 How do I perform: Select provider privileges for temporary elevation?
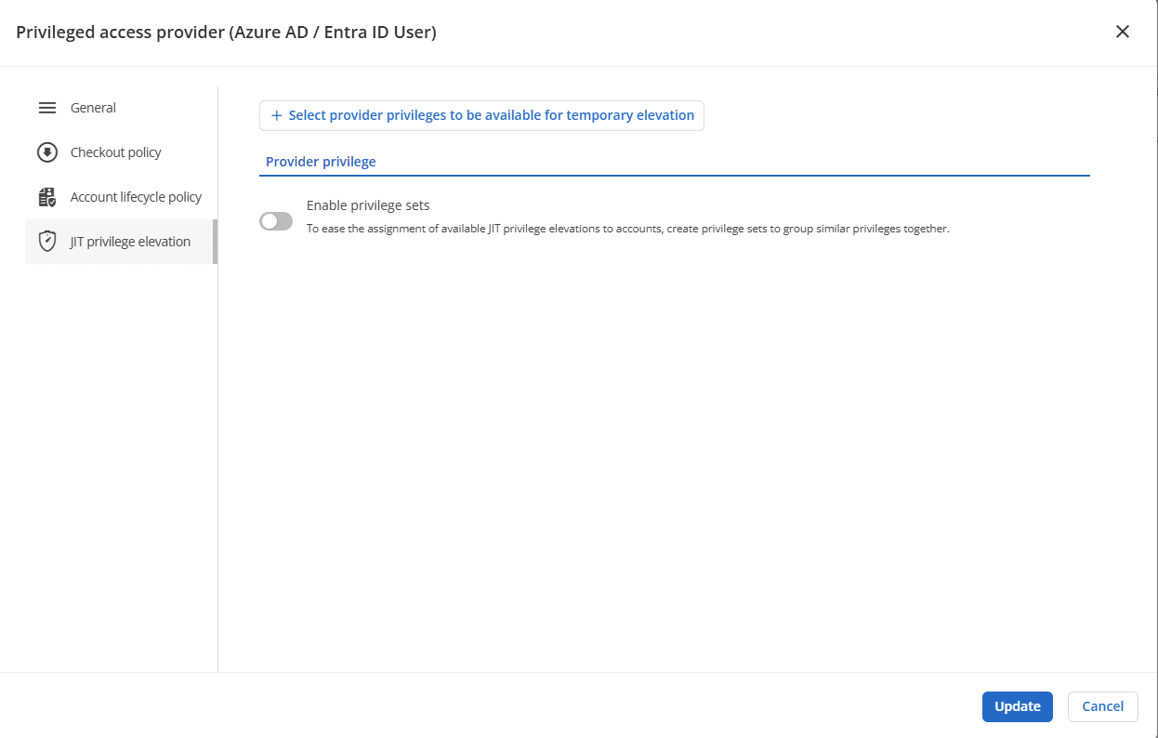tap(481, 115)
